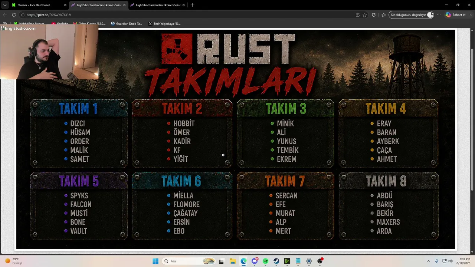Viewport: 475px width, 267px height.
Task: Open Spotify from the taskbar
Action: [265, 261]
